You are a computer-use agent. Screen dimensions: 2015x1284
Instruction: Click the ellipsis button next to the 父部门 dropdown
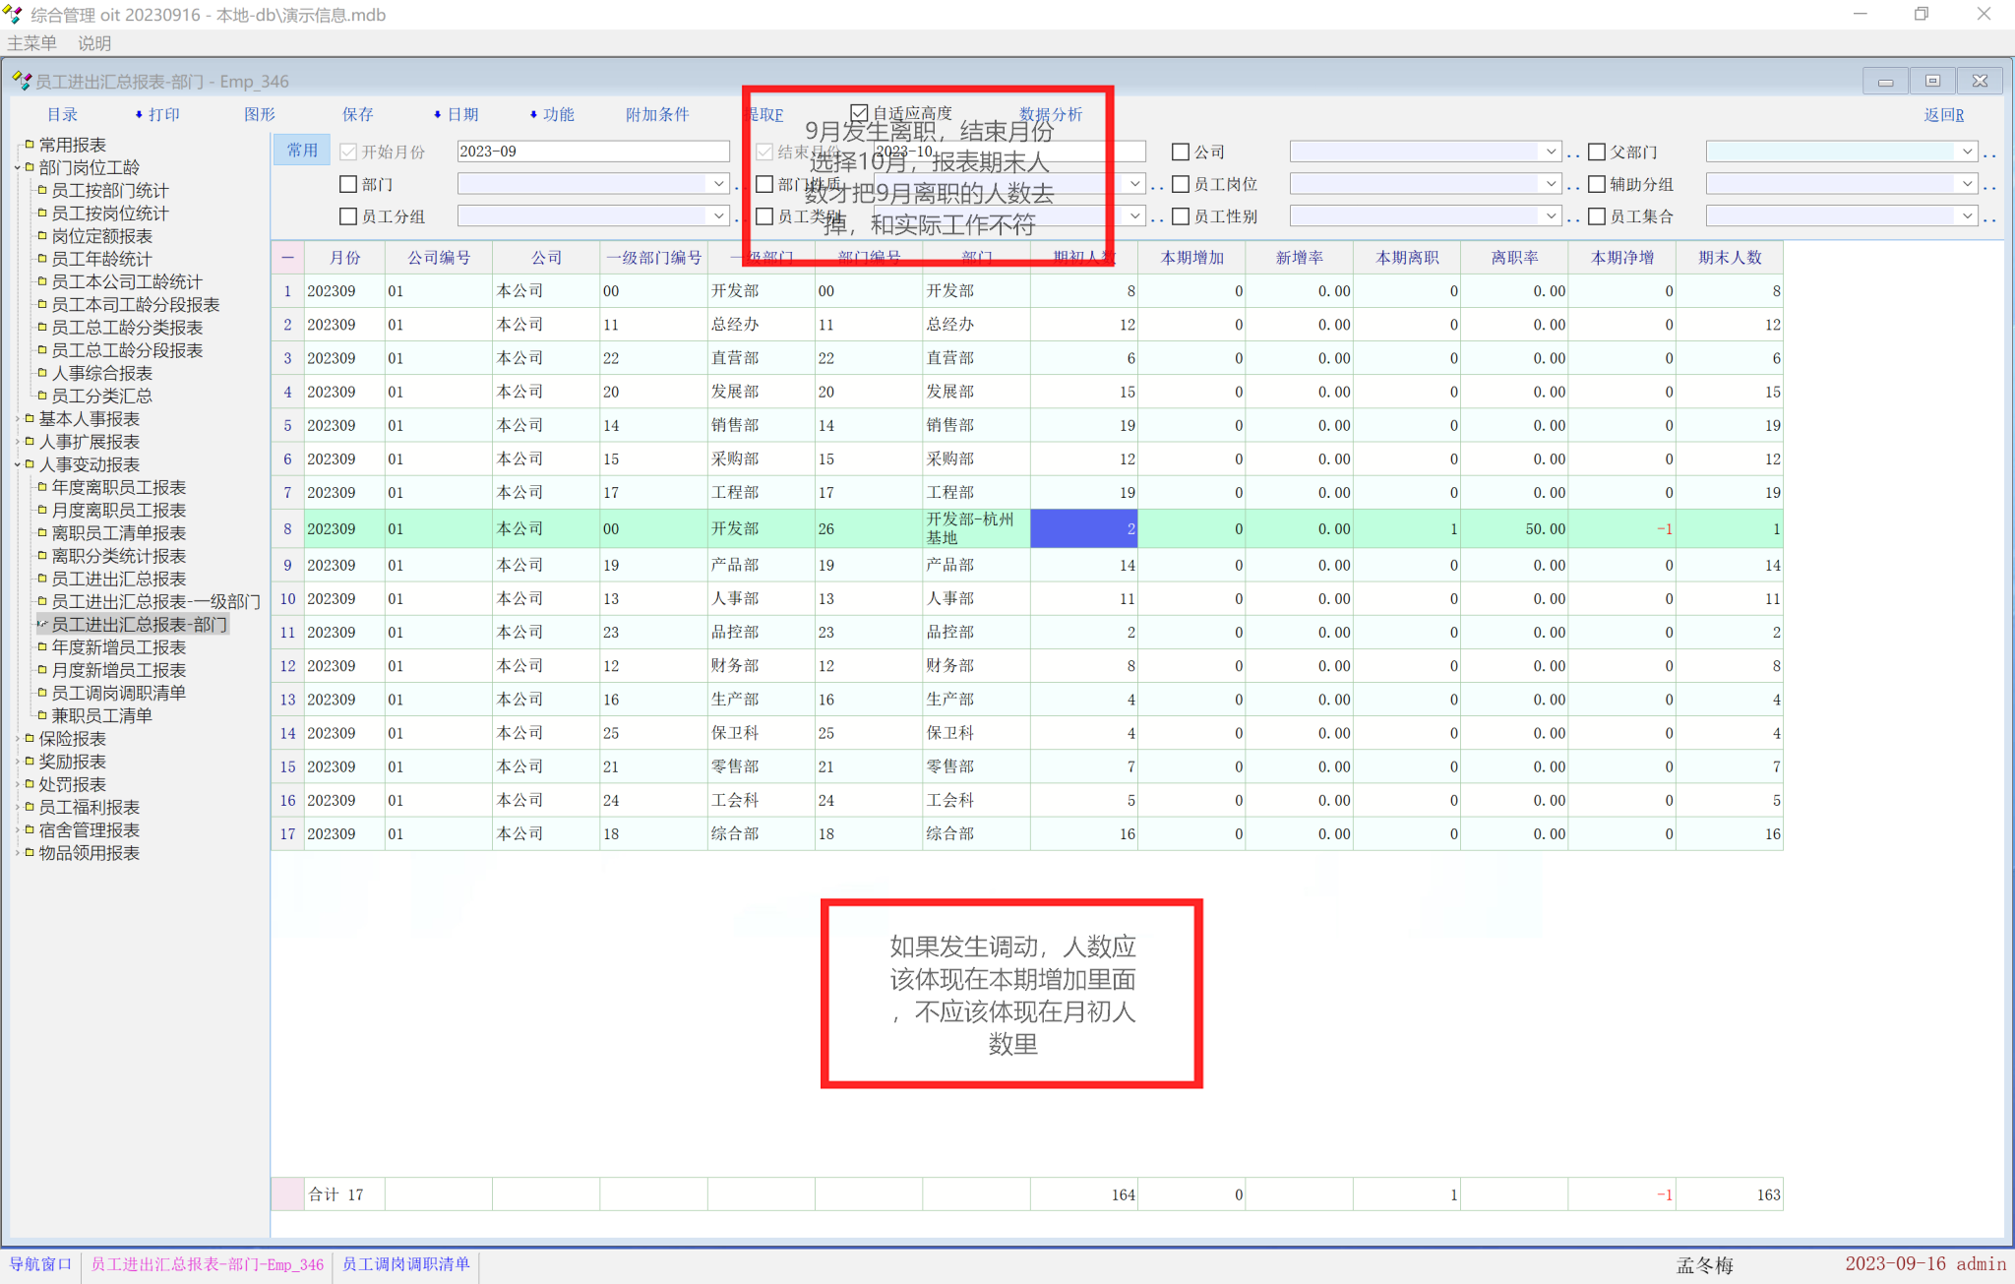[1990, 153]
